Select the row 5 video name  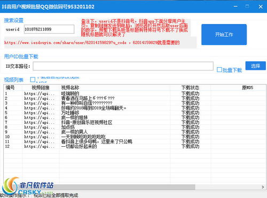click(x=70, y=113)
